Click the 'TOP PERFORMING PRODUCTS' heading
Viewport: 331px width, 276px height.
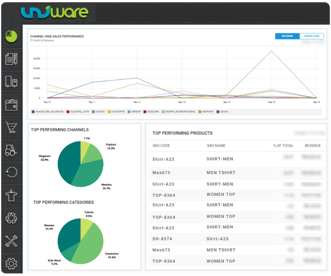pyautogui.click(x=182, y=133)
